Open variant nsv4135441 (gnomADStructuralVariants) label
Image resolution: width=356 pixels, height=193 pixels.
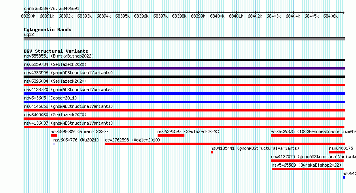(255, 148)
